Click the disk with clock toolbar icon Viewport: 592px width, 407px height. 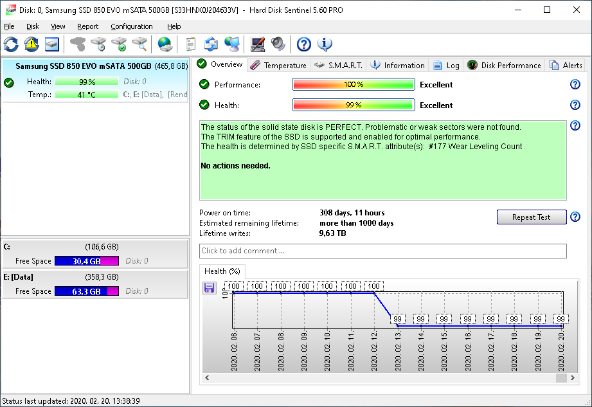pyautogui.click(x=98, y=44)
